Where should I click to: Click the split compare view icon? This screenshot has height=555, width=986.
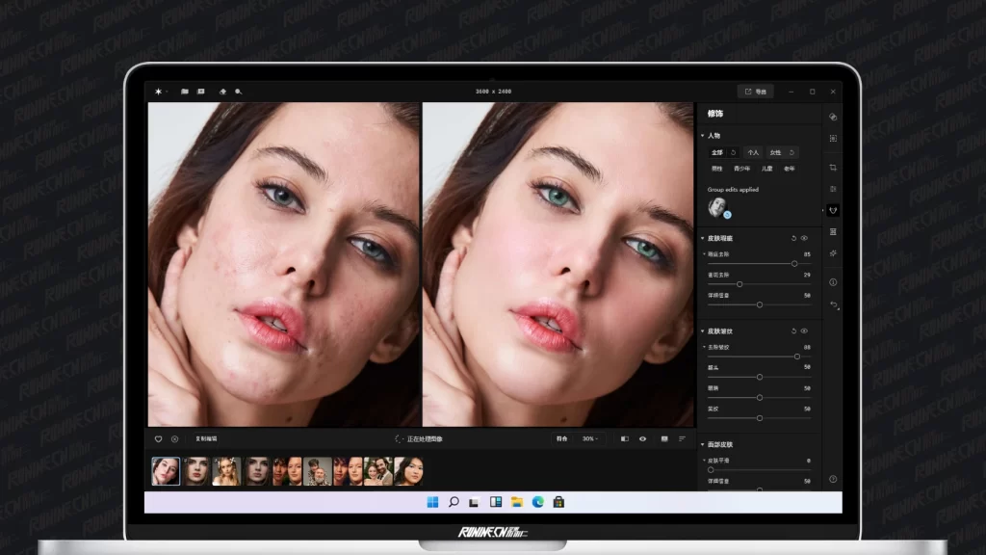pyautogui.click(x=625, y=438)
